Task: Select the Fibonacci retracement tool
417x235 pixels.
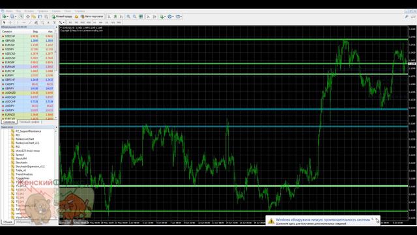Action: (x=42, y=23)
